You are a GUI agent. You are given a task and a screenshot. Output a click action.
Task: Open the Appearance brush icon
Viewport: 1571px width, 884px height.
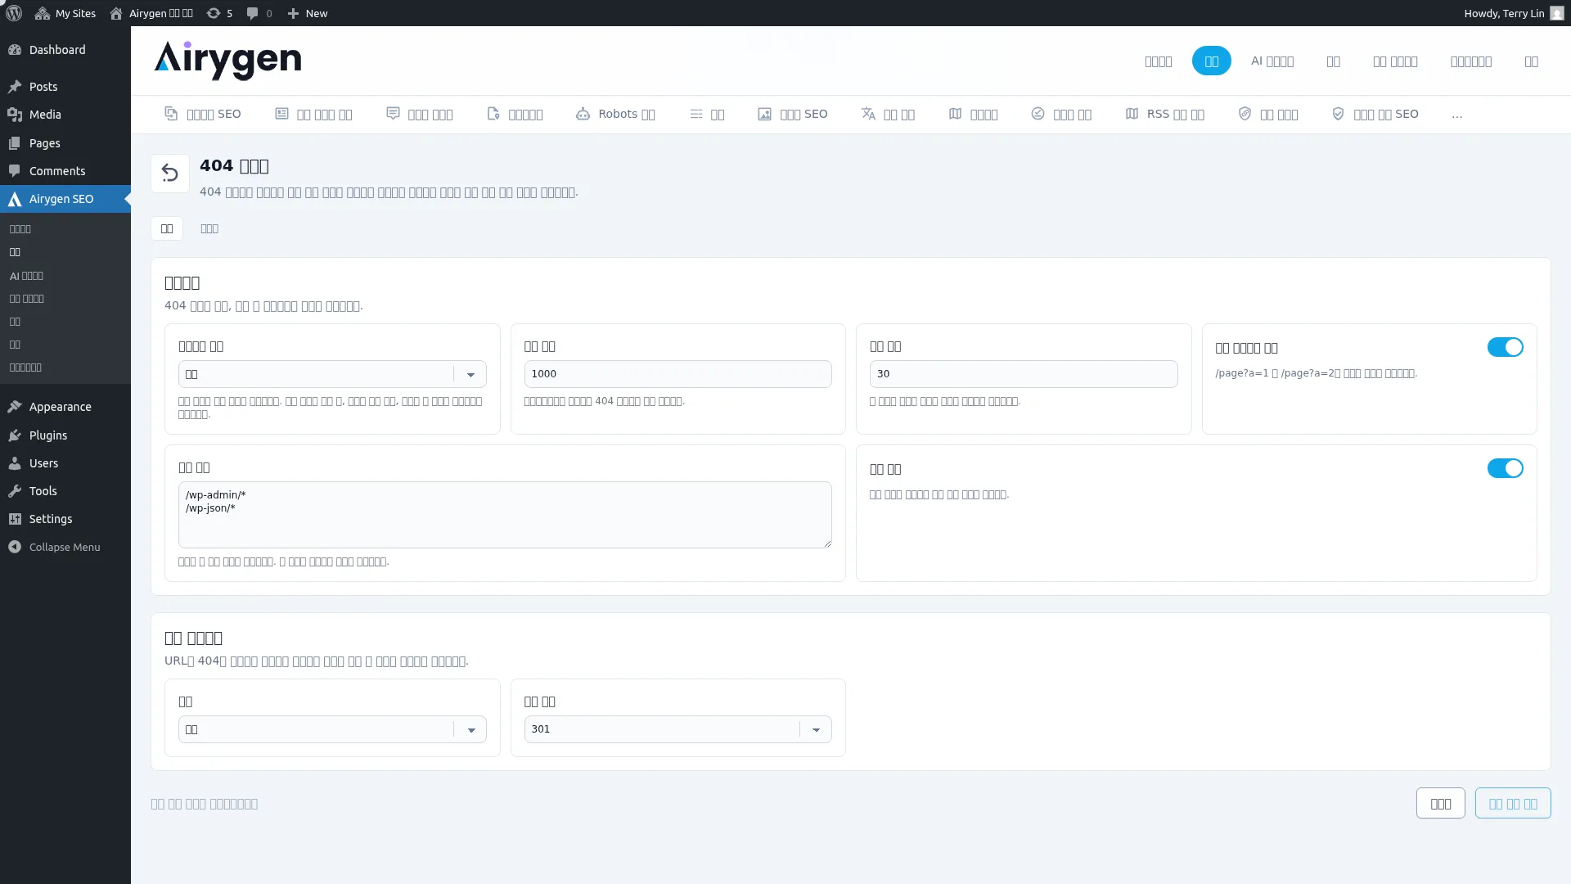click(x=15, y=407)
